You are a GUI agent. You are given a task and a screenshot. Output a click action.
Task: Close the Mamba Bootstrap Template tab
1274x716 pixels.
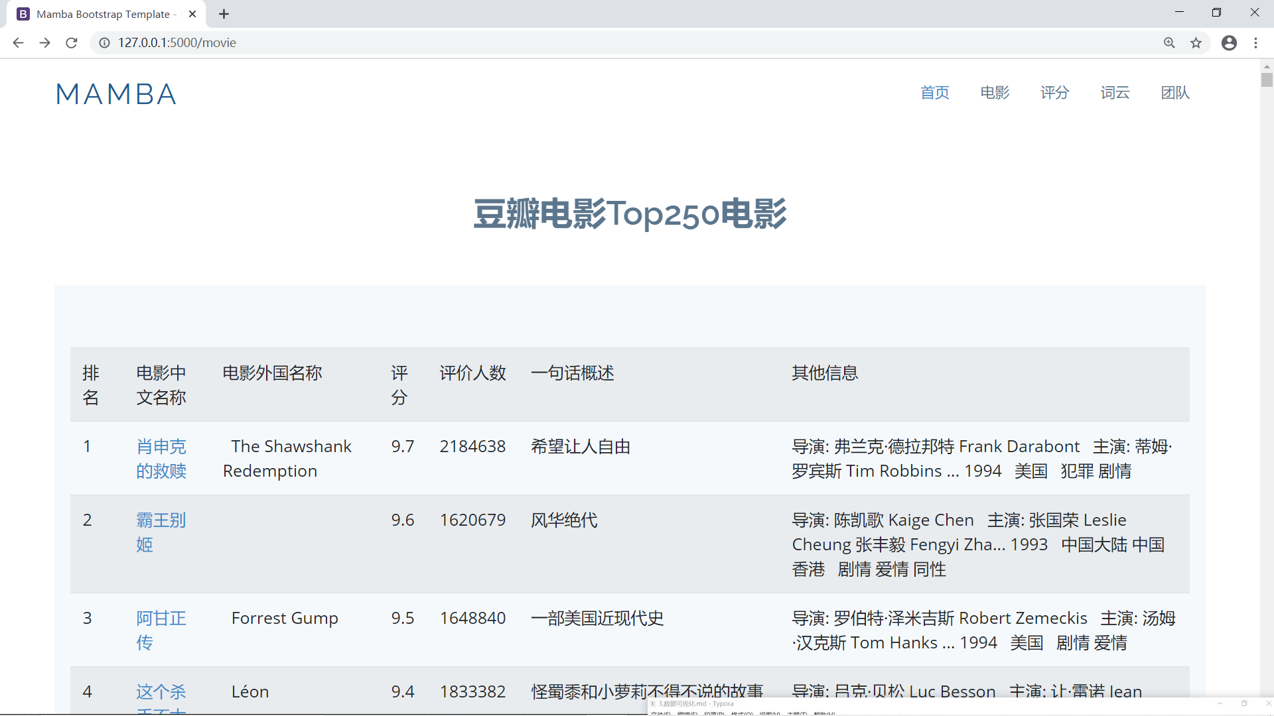(x=192, y=14)
